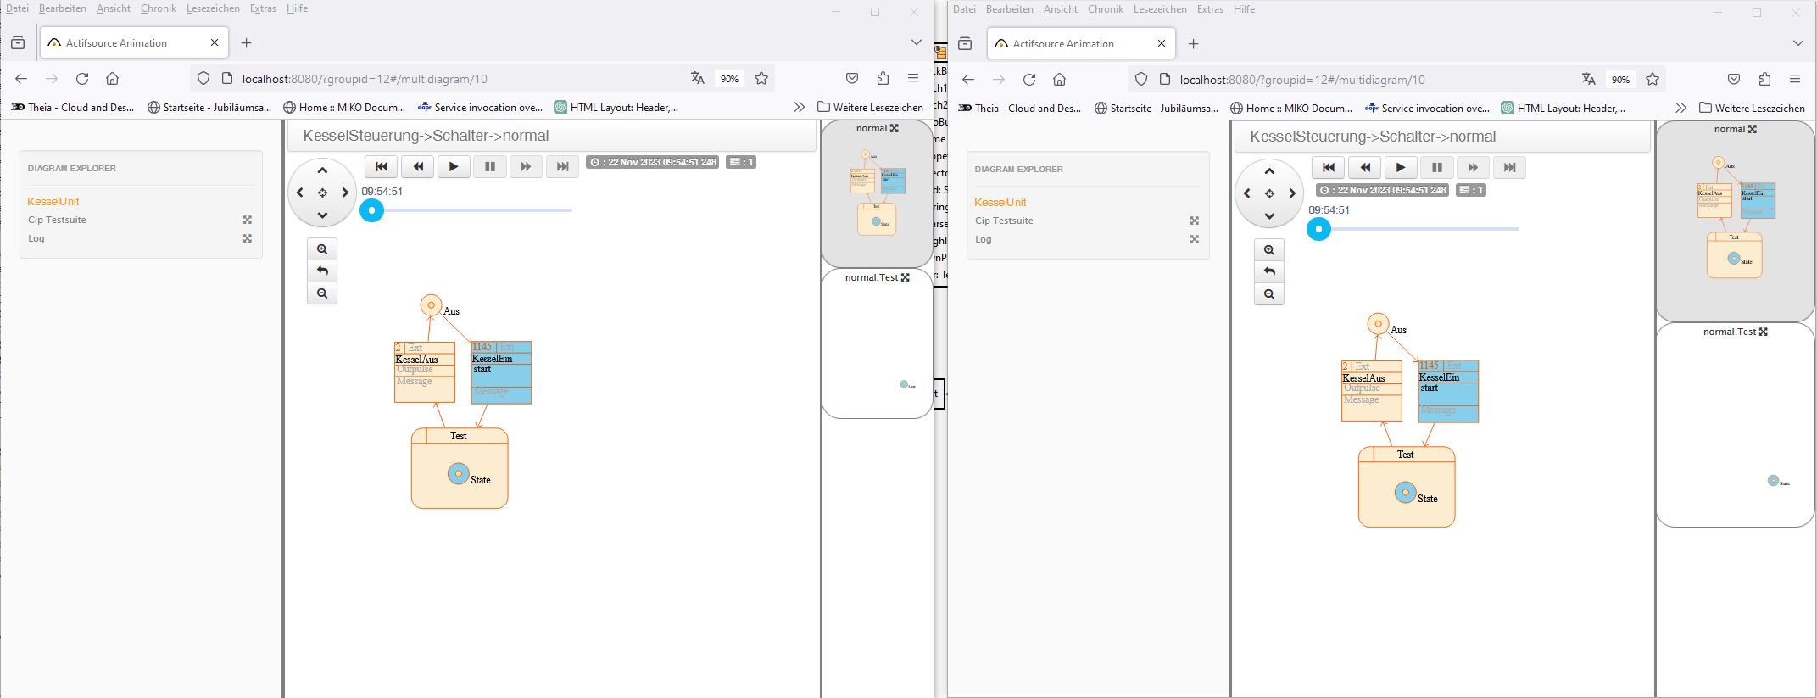Screen dimensions: 1817x698
Task: Toggle the Log expand icon in the right window
Action: click(1195, 239)
